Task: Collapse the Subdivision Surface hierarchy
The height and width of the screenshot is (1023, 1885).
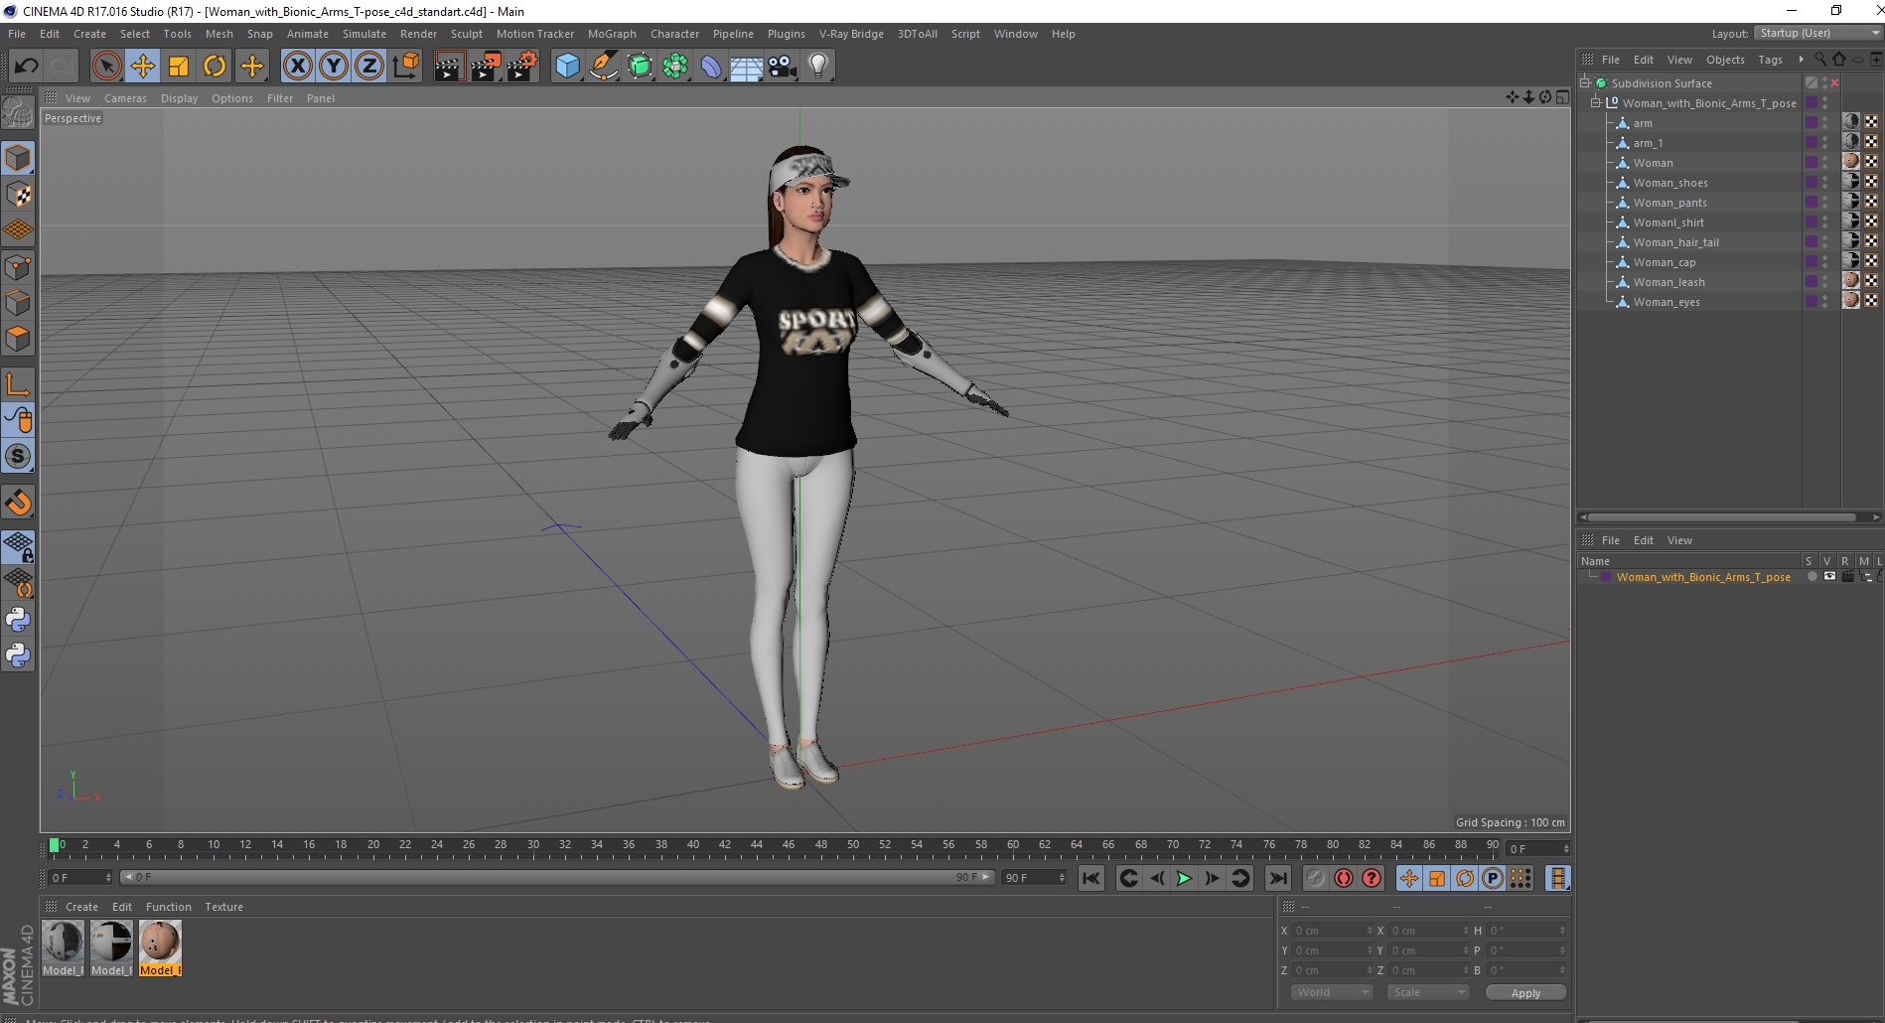Action: (x=1585, y=83)
